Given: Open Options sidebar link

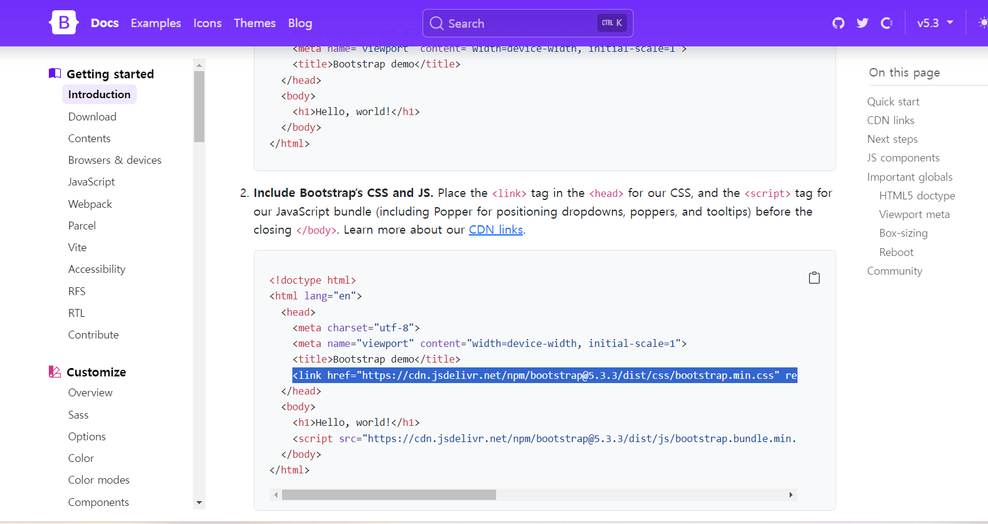Looking at the screenshot, I should 87,437.
